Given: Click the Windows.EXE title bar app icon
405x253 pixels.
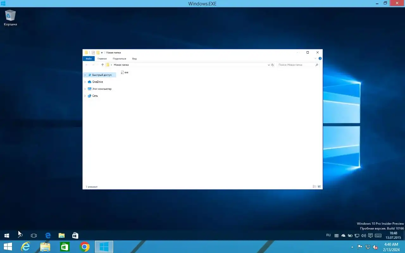Looking at the screenshot, I should pyautogui.click(x=3, y=3).
